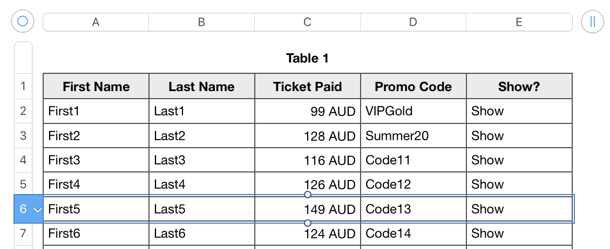Click the Show cell for Last4

pos(519,184)
